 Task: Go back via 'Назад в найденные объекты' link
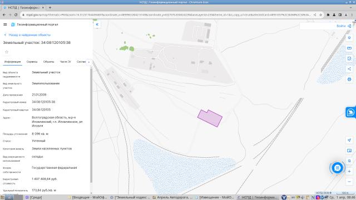pyautogui.click(x=27, y=35)
